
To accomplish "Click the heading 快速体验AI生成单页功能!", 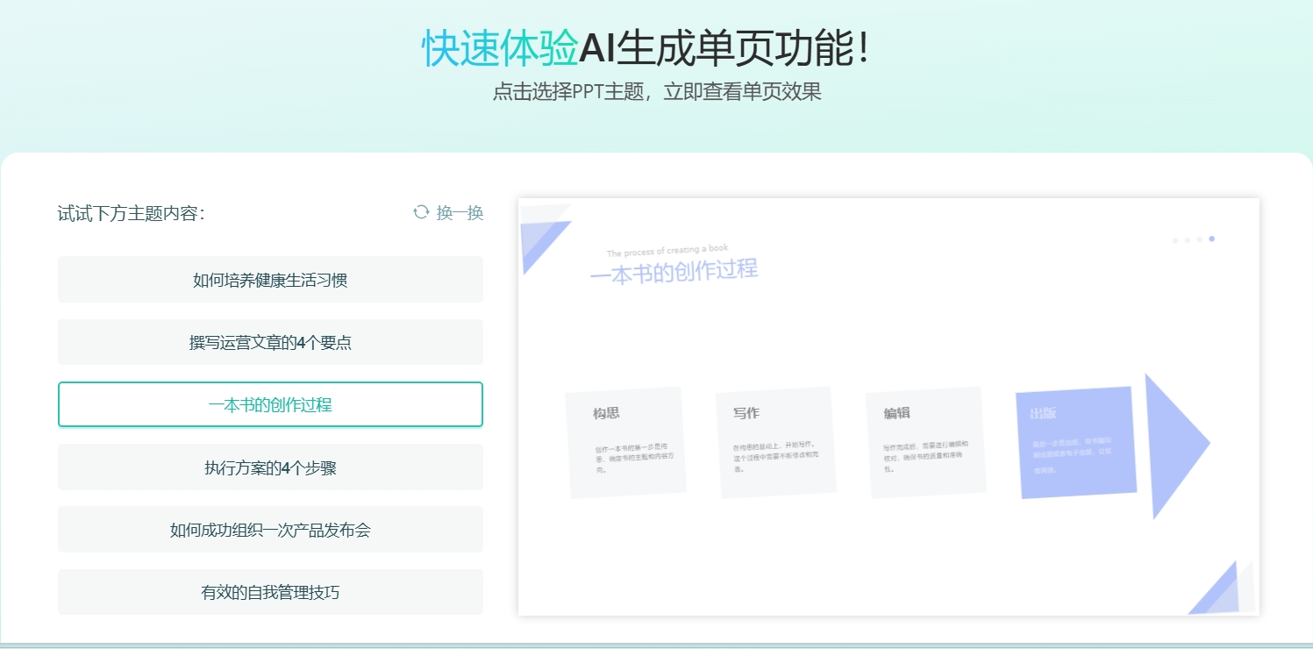I will [x=647, y=48].
